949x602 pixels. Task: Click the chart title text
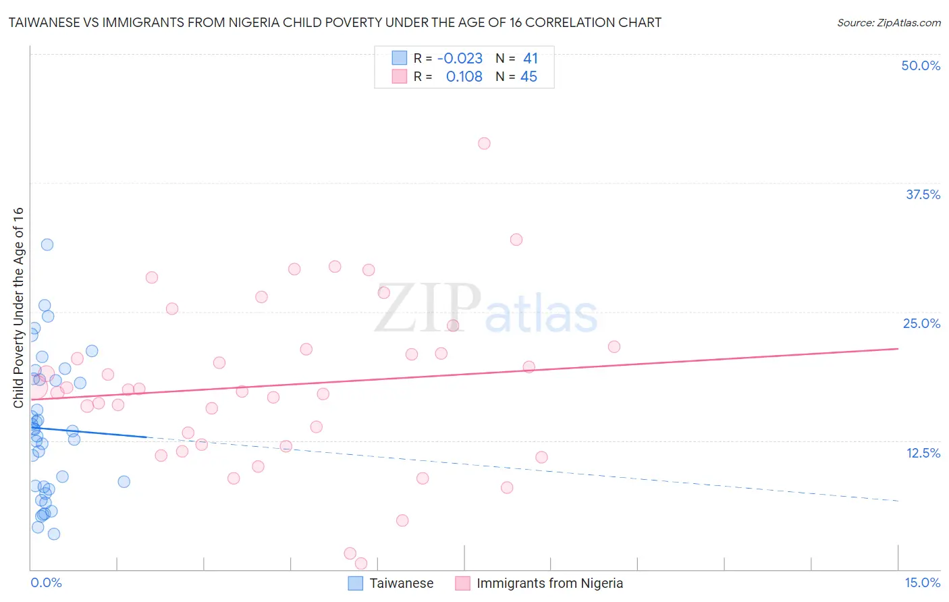(335, 22)
